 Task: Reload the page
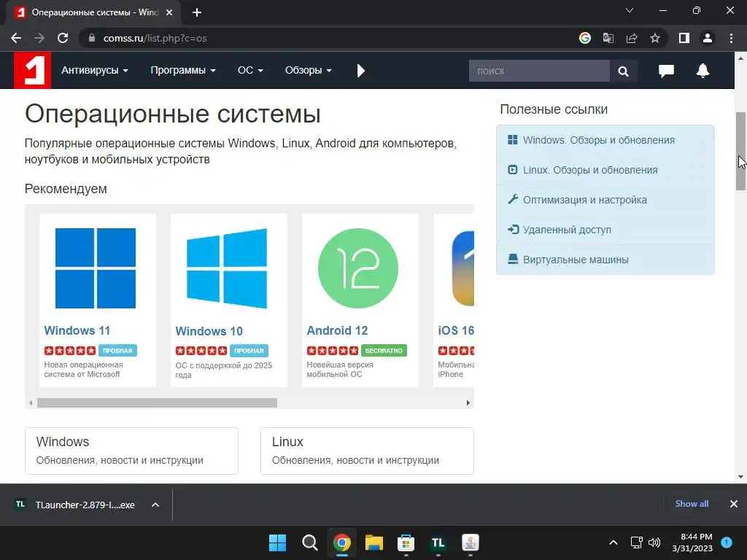coord(63,38)
